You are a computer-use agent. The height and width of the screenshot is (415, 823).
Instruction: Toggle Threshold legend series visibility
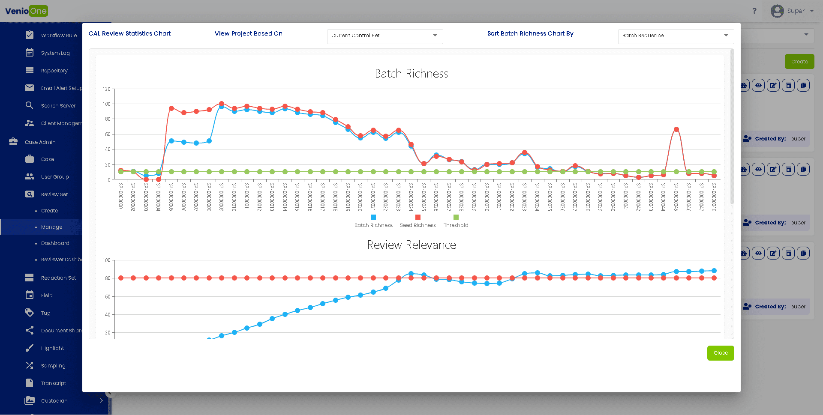click(x=456, y=221)
